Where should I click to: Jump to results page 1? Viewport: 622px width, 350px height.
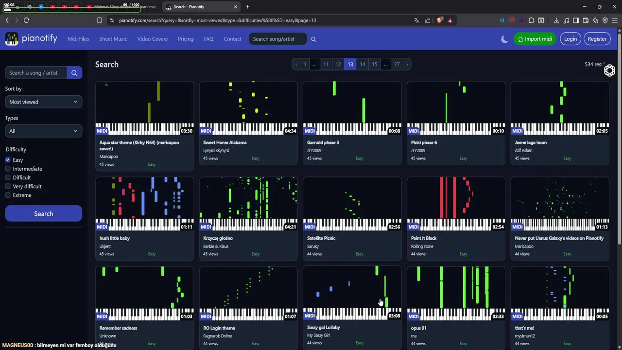pos(305,64)
